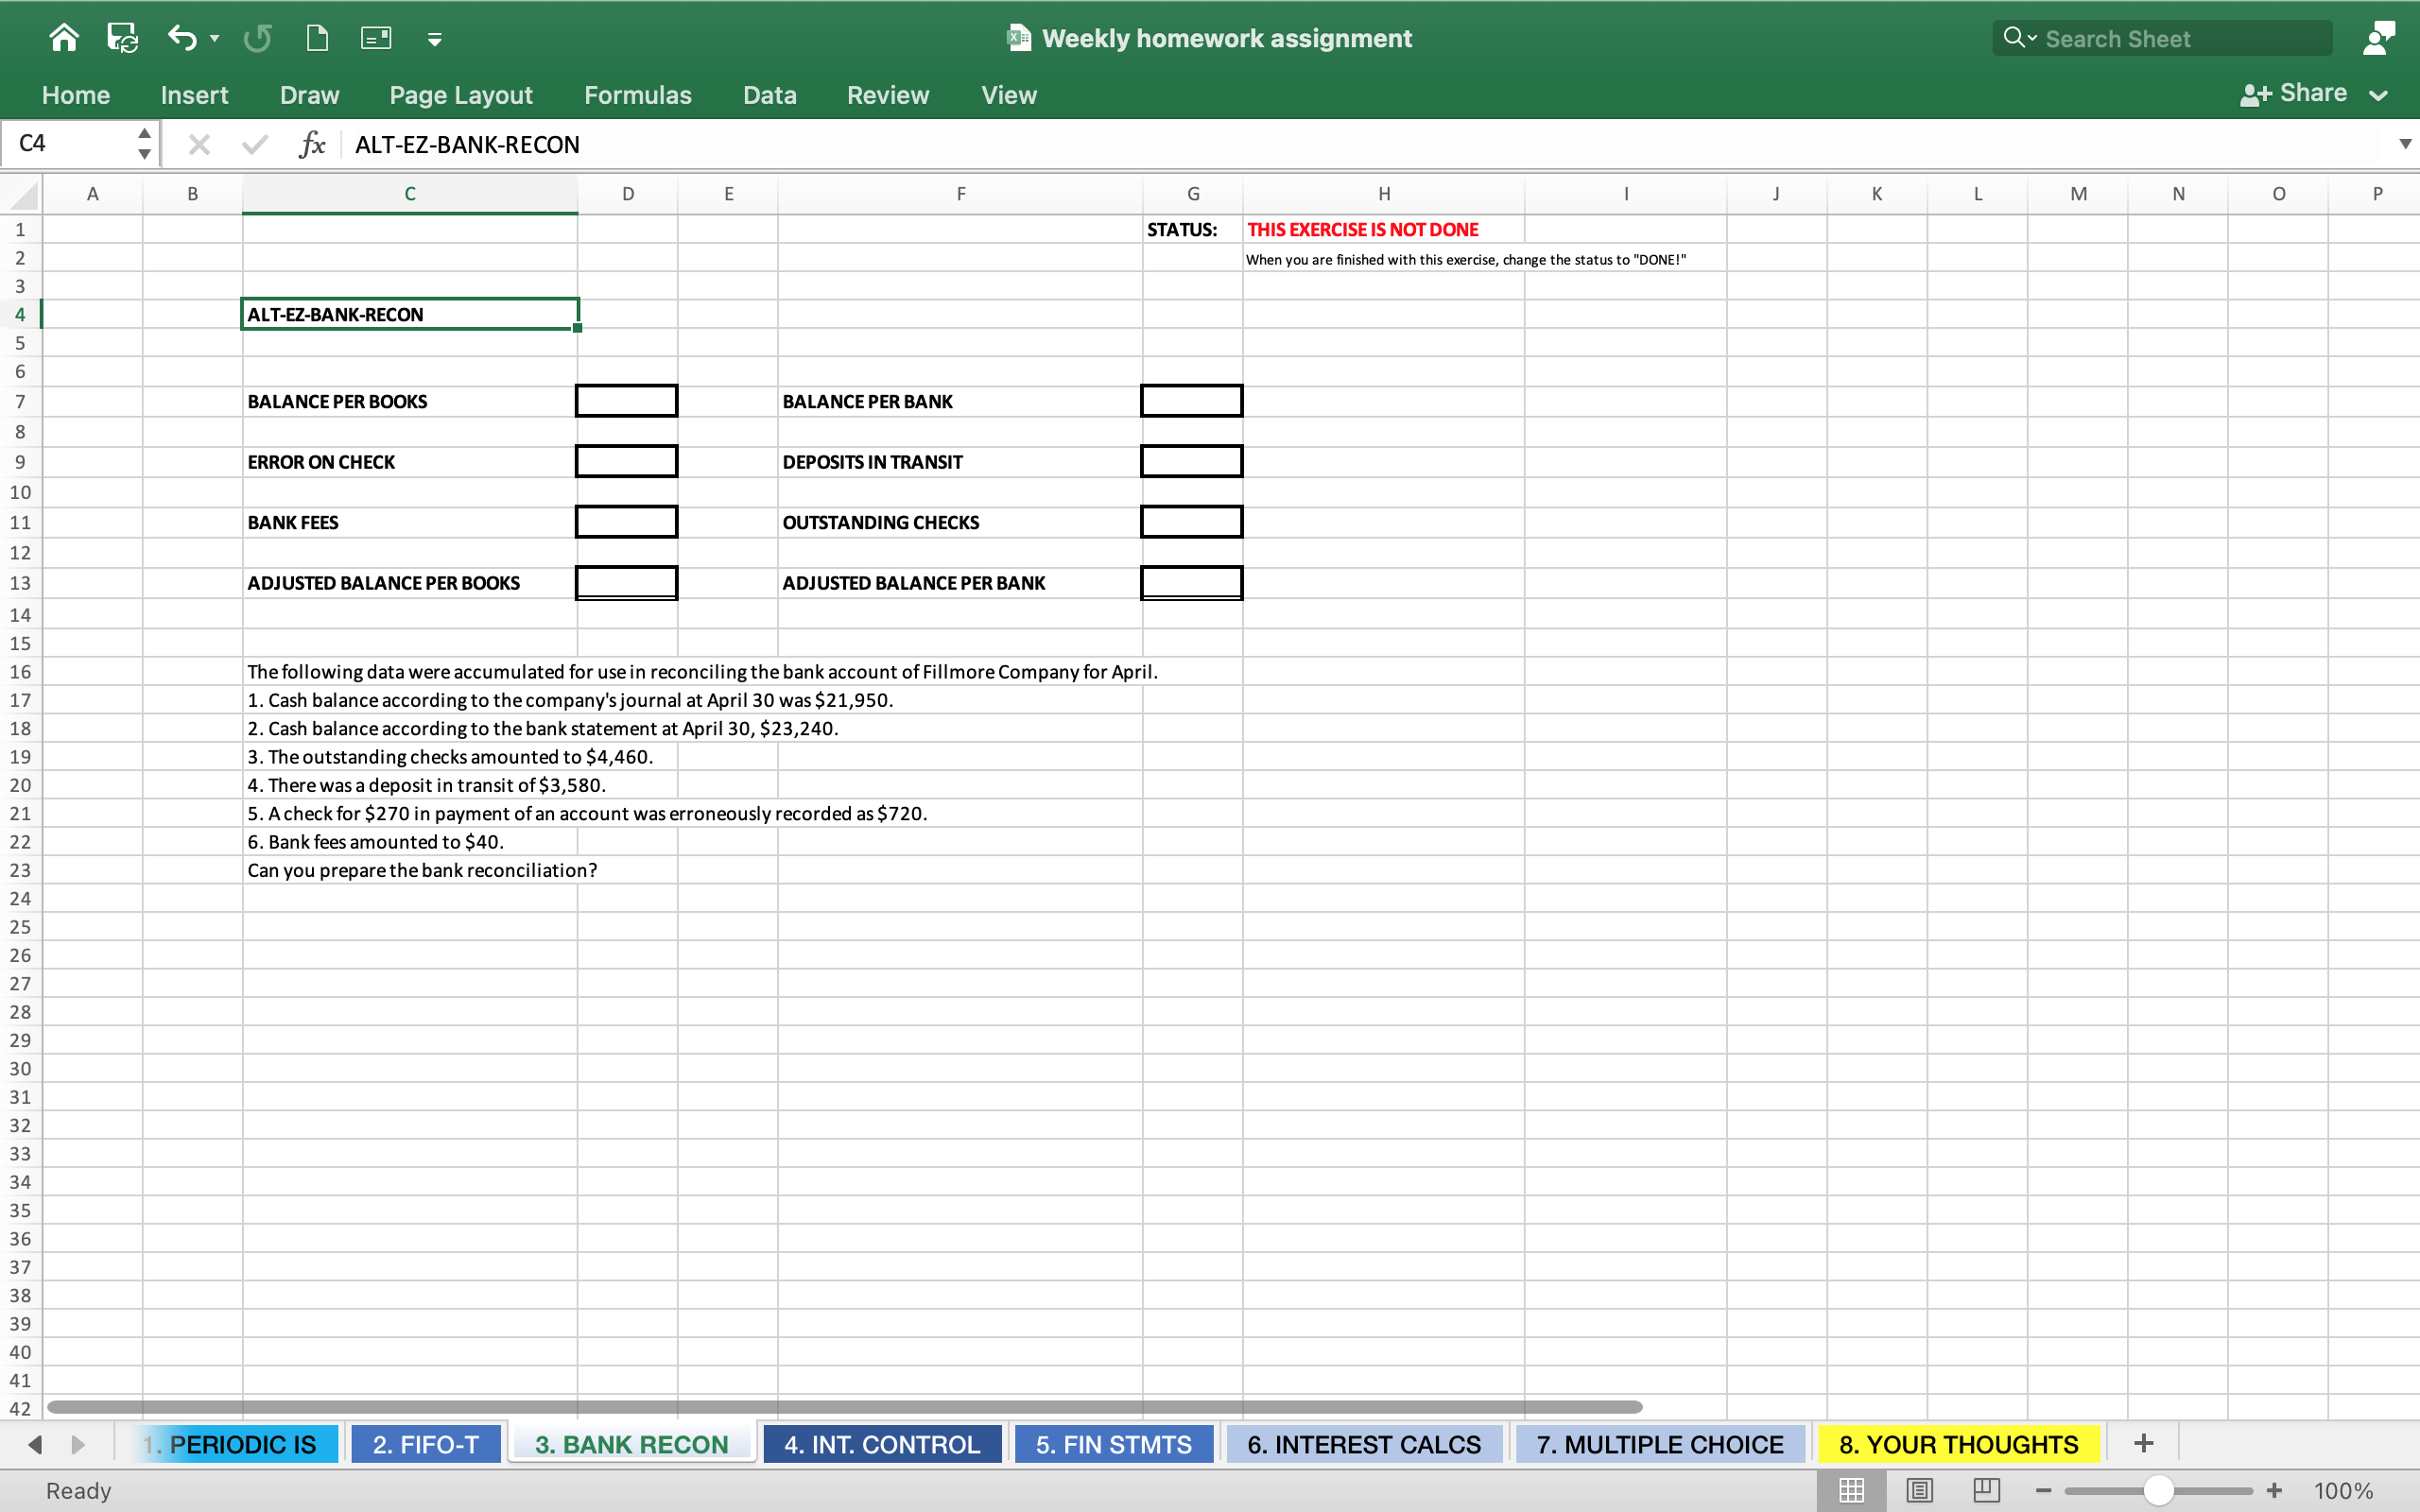
Task: Click the Save icon
Action: click(x=122, y=38)
